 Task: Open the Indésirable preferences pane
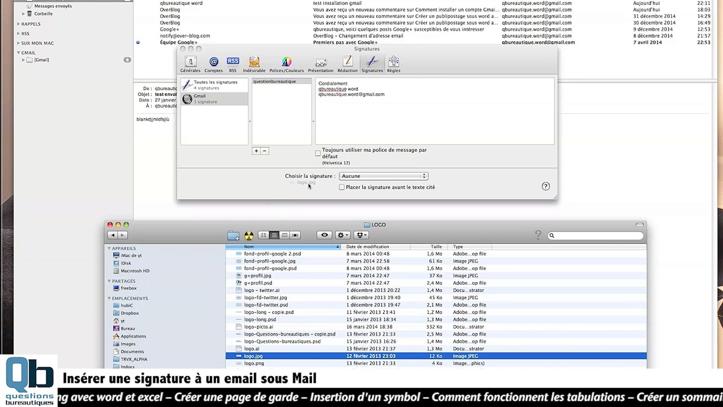[x=254, y=64]
